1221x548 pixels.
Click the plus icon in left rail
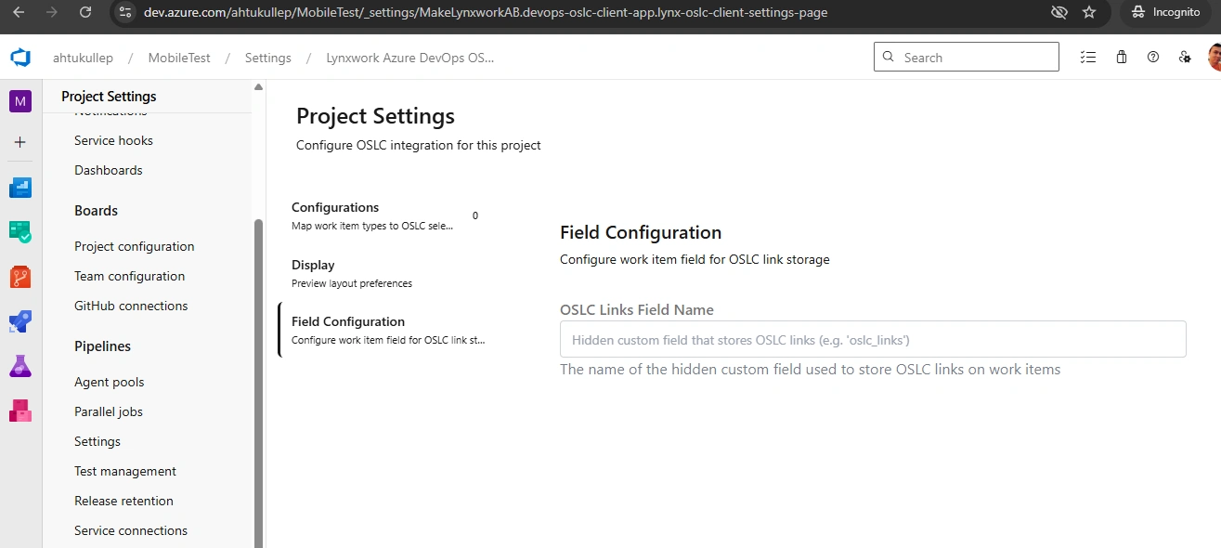pos(20,142)
